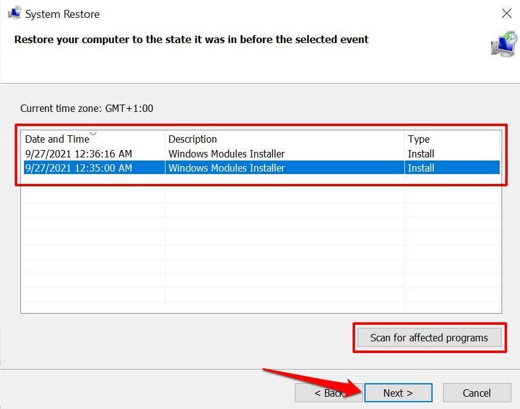Sort by the Type column header

point(418,140)
